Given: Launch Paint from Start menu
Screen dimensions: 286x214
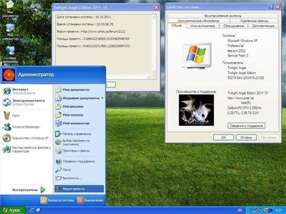Looking at the screenshot, I should (11, 116).
